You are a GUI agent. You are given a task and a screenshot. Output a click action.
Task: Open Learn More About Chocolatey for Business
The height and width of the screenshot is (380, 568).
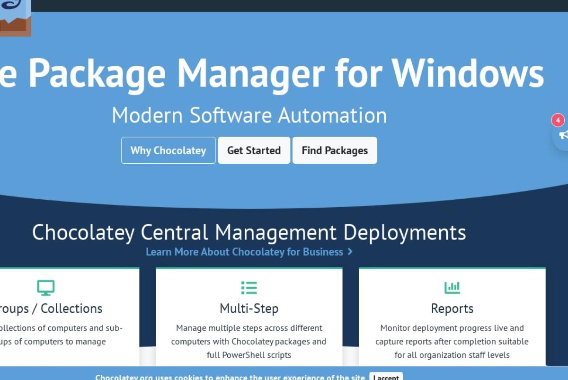(249, 252)
